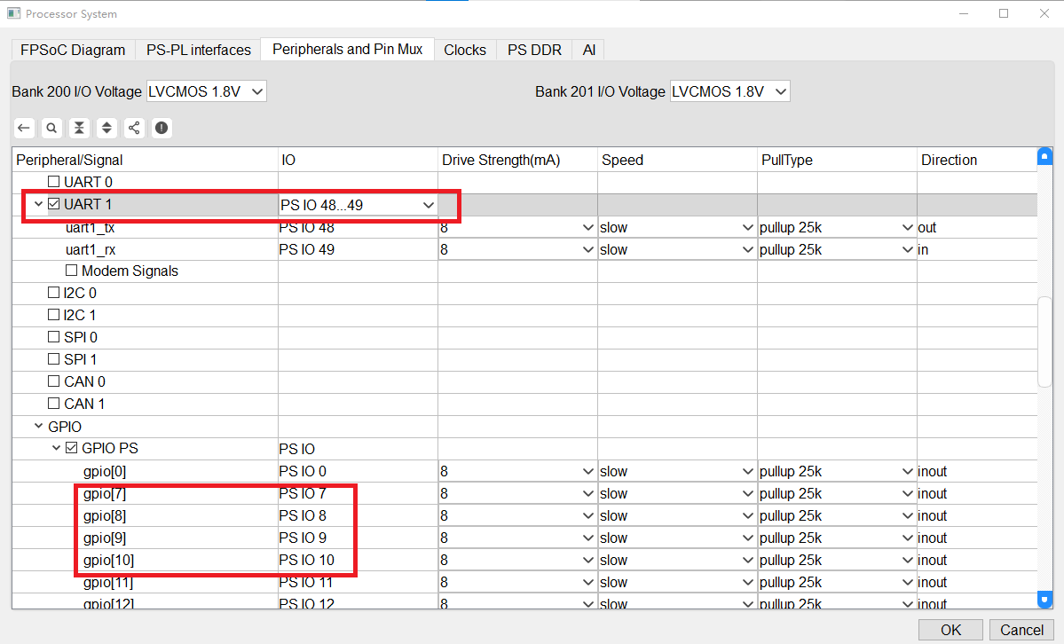Open the PS-PL interfaces tab
This screenshot has width=1064, height=644.
pos(199,51)
